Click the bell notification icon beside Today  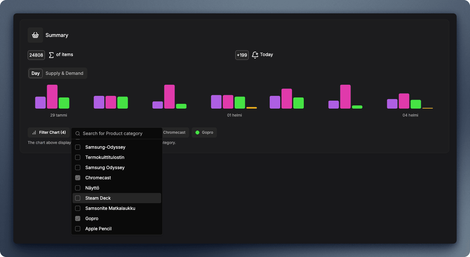[255, 55]
